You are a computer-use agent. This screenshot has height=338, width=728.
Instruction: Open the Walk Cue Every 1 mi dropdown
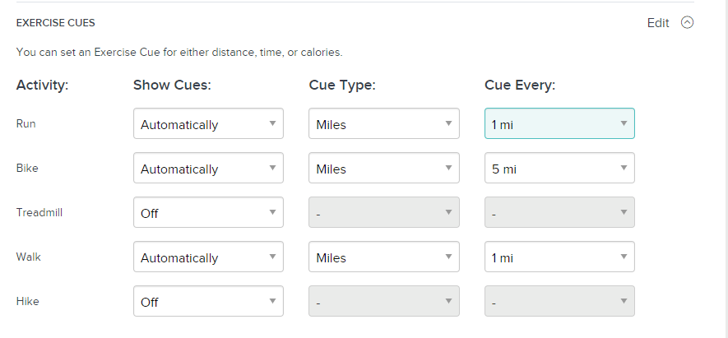point(559,257)
